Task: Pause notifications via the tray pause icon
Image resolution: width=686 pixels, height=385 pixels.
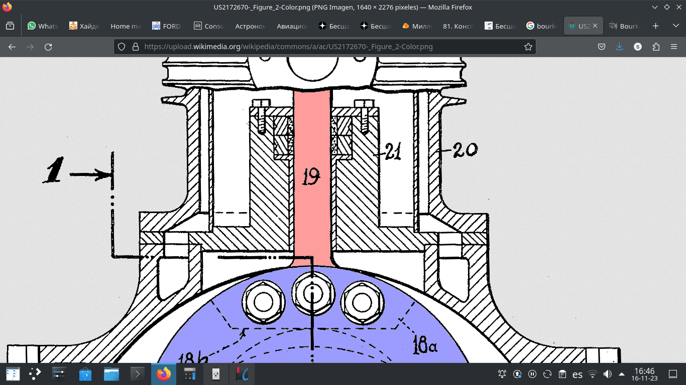Action: [x=532, y=374]
